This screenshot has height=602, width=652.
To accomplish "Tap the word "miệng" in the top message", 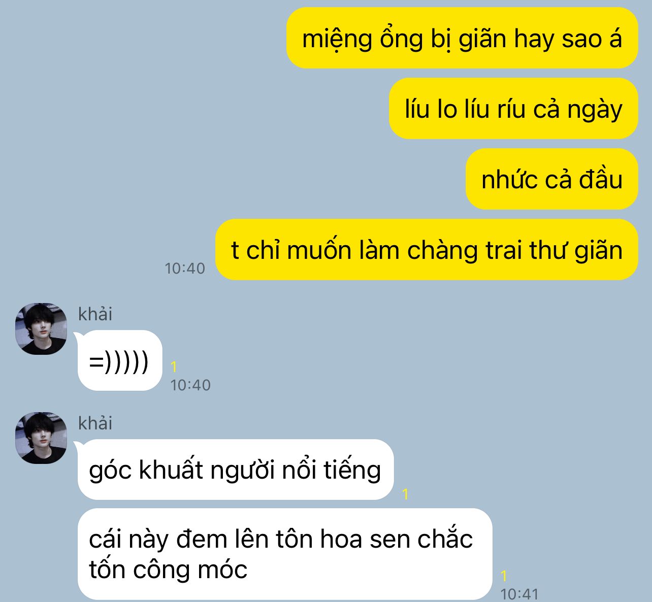I will 337,39.
